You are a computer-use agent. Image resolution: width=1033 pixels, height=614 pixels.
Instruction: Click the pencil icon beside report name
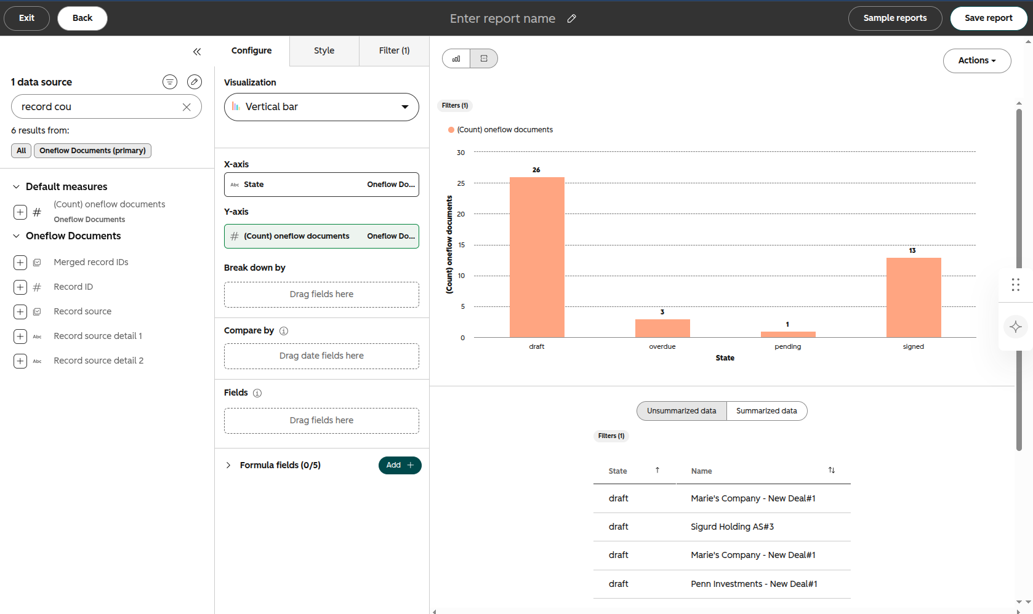[571, 18]
